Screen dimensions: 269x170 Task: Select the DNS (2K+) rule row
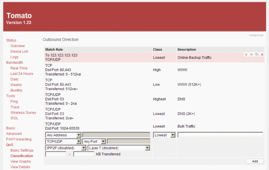tap(155, 113)
